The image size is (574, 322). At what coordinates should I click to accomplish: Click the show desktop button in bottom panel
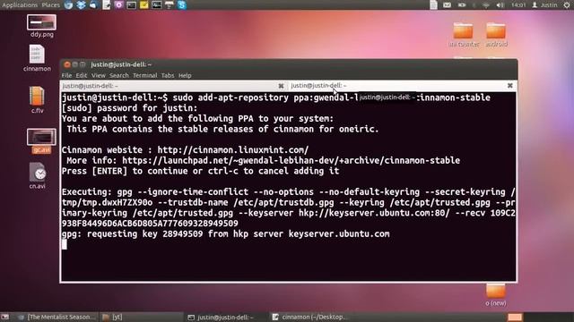(4, 318)
